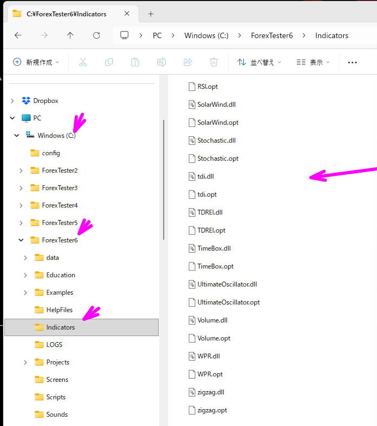This screenshot has height=426, width=377.
Task: Open a new tab with the plus button
Action: 151,14
